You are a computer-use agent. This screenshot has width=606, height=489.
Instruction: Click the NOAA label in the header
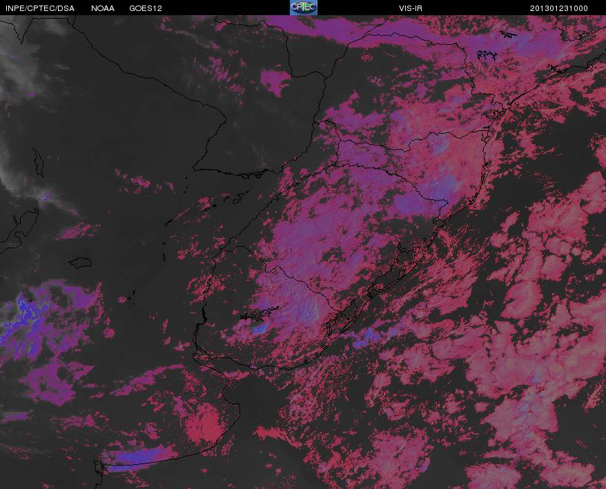tap(103, 8)
